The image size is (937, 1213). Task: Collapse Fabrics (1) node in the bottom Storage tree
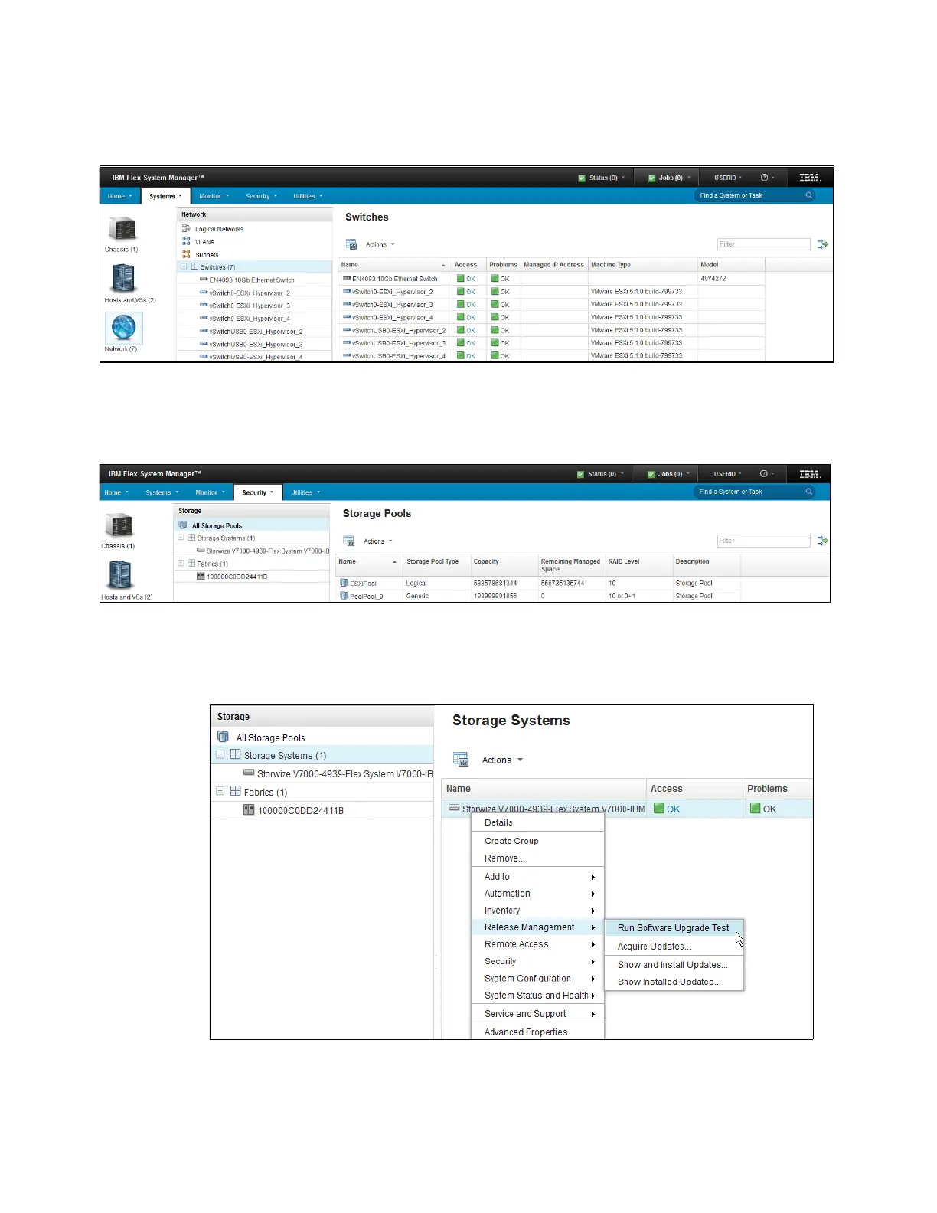coord(220,791)
